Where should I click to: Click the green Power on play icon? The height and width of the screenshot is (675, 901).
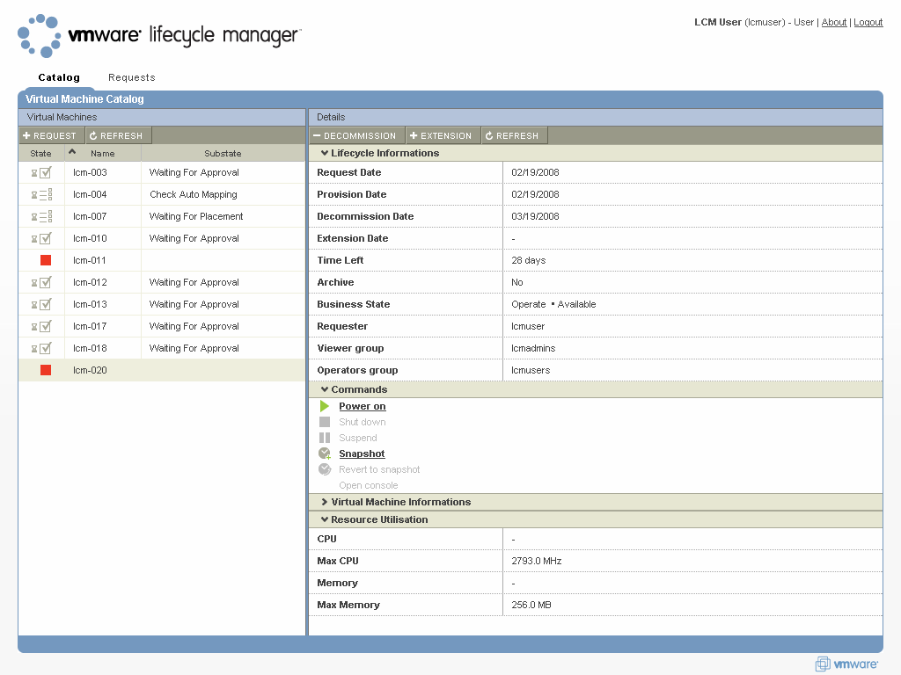pyautogui.click(x=325, y=406)
